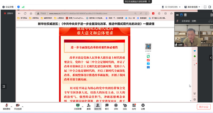Expand audio options arrow beside 解除静音

(x=11, y=106)
